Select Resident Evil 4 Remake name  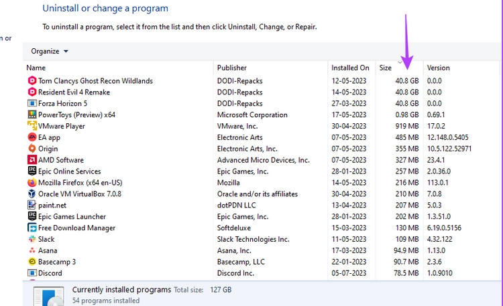[x=74, y=92]
